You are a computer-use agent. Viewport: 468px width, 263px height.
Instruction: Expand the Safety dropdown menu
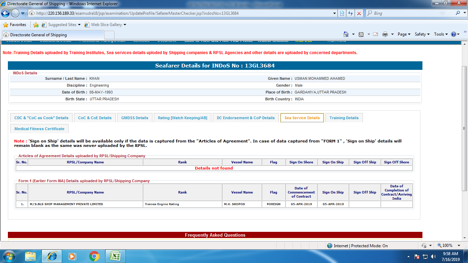pyautogui.click(x=422, y=34)
